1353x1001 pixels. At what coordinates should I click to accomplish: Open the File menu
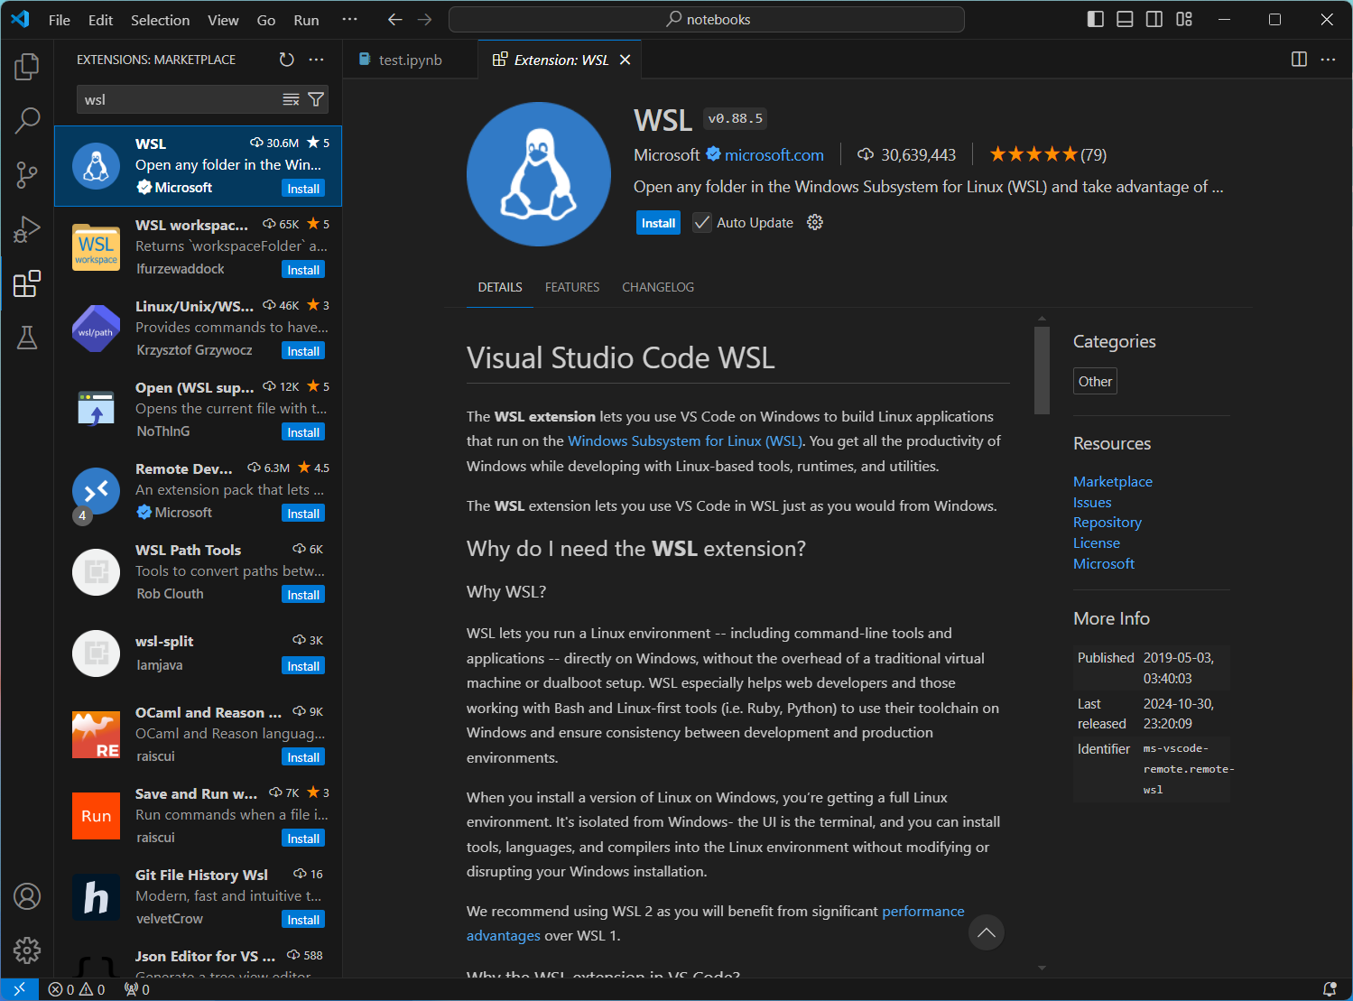[60, 20]
